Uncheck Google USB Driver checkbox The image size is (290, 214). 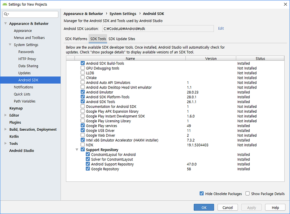pyautogui.click(x=83, y=130)
